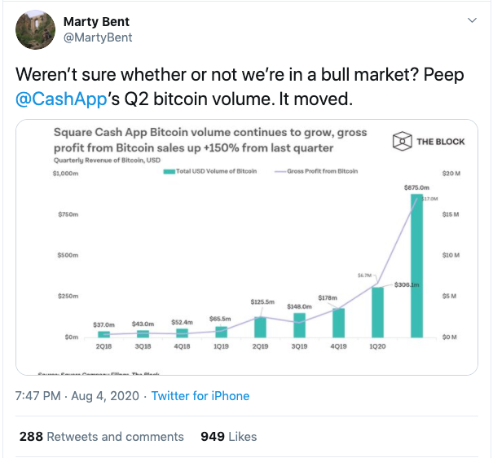This screenshot has height=458, width=493.
Task: Open Marty Bent's profile avatar
Action: pyautogui.click(x=35, y=29)
